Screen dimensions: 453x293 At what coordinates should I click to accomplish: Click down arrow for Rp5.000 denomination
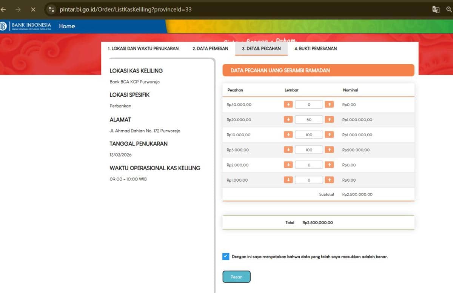click(x=288, y=150)
